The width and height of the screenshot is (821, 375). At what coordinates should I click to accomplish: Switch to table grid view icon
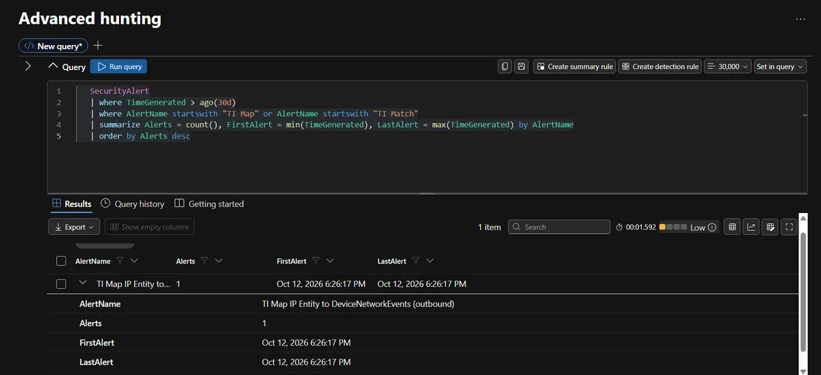click(732, 227)
